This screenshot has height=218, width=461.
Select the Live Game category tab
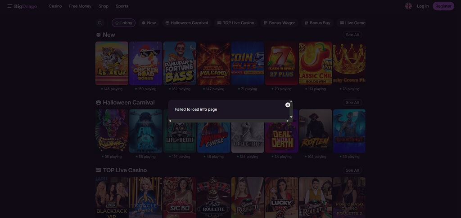351,23
